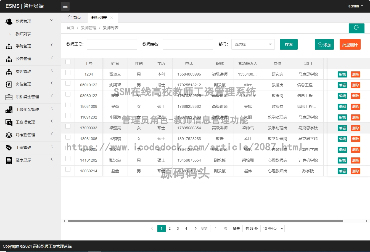Click the 工资管理 tag icon

click(x=9, y=148)
